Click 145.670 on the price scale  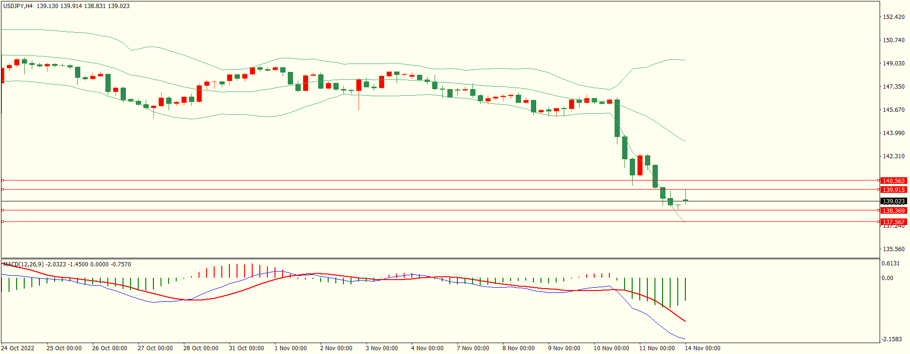(893, 110)
